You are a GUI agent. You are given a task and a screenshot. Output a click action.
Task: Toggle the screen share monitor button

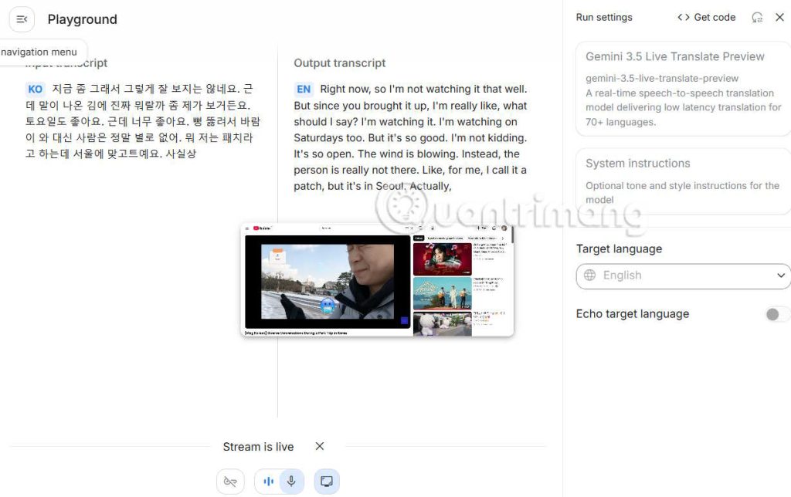click(x=327, y=482)
